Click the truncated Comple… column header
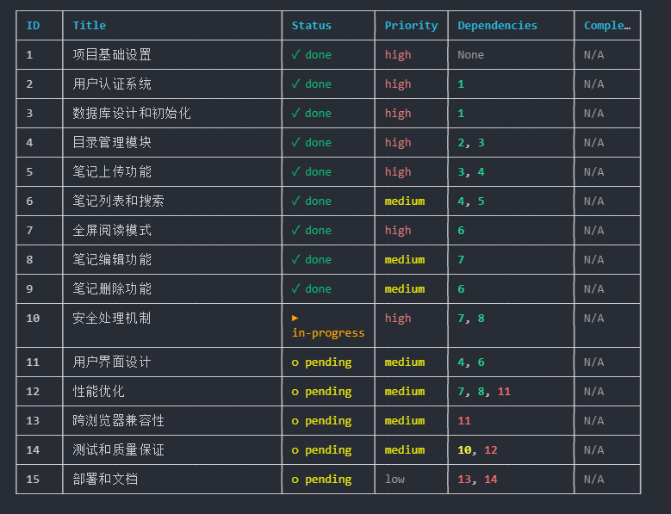 point(606,26)
